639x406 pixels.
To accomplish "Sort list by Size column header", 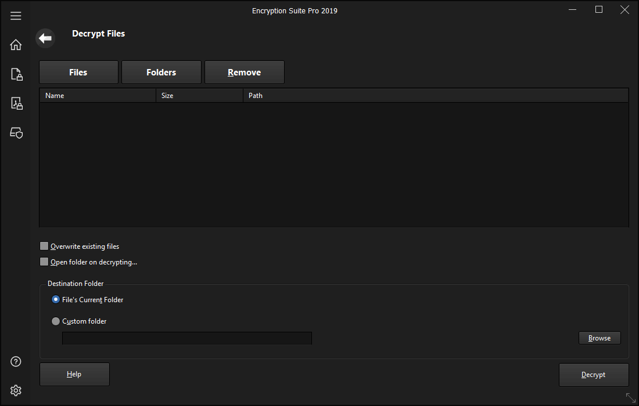I will [199, 96].
